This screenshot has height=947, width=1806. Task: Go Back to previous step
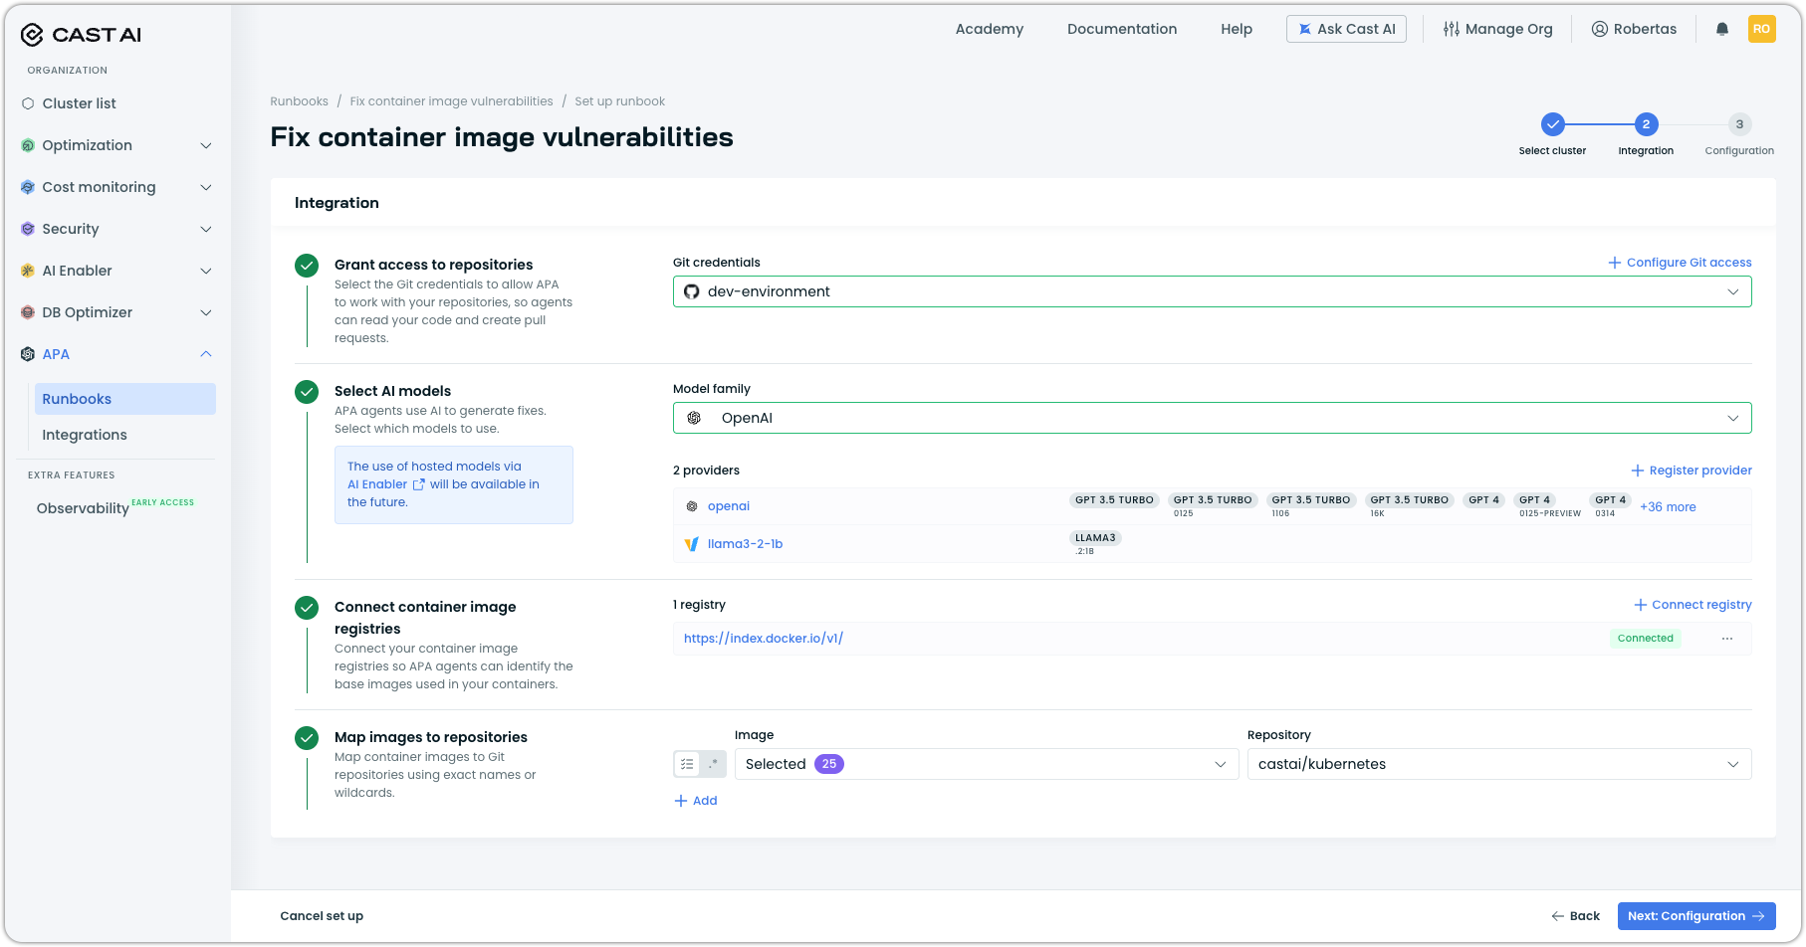pyautogui.click(x=1575, y=916)
